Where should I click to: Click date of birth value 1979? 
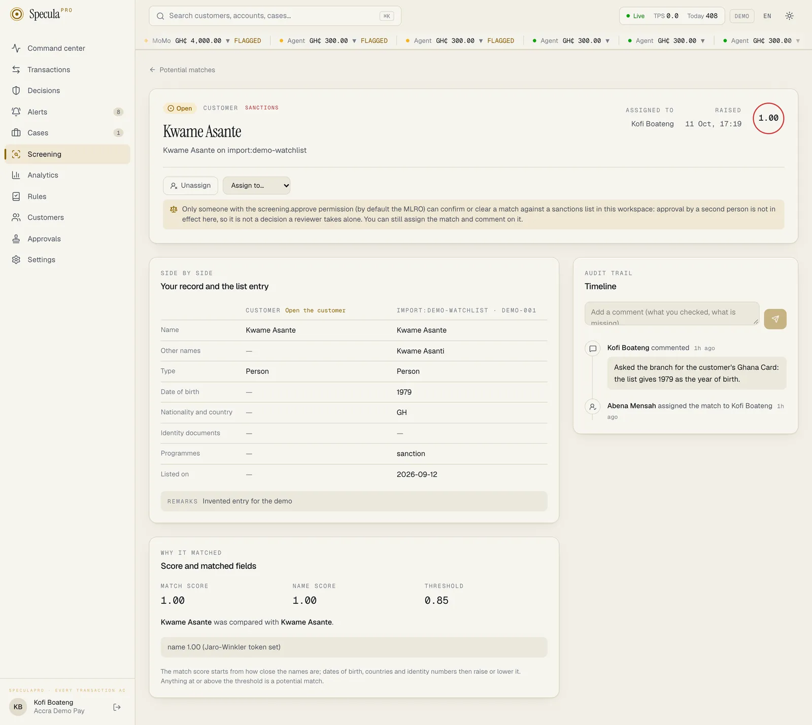[404, 392]
